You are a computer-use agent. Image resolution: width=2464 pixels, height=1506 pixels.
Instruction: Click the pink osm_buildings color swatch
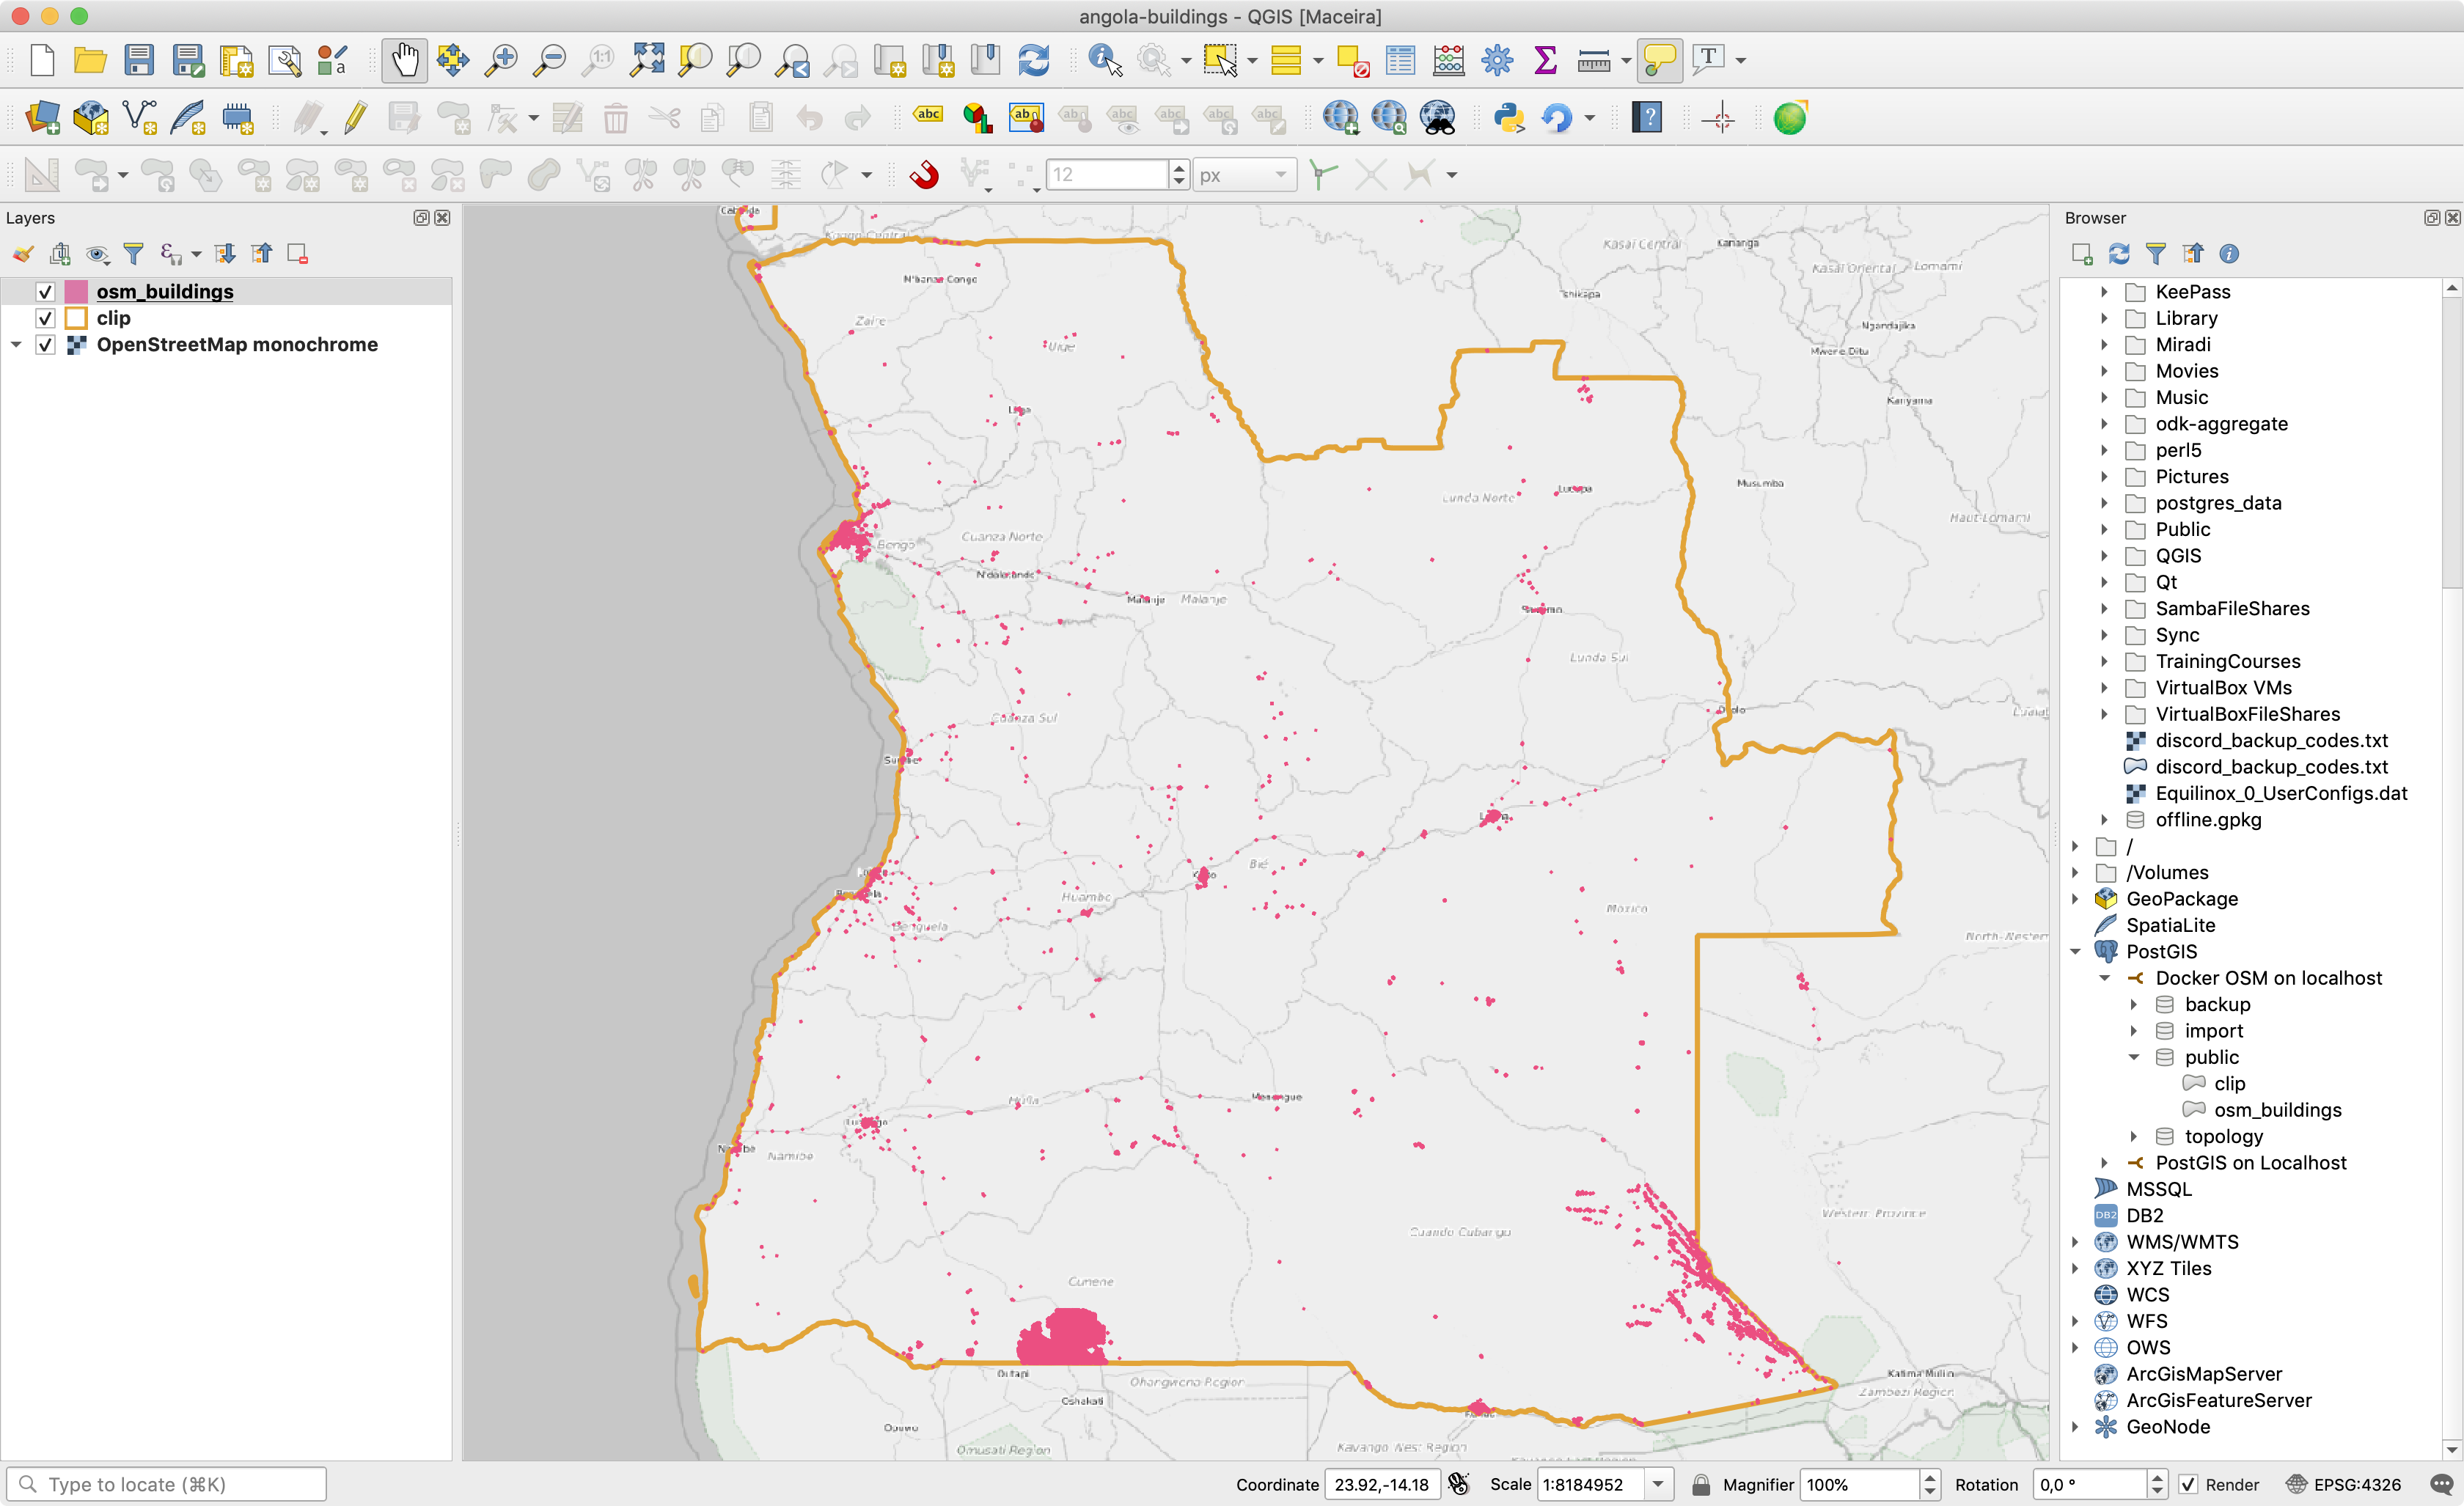point(76,292)
